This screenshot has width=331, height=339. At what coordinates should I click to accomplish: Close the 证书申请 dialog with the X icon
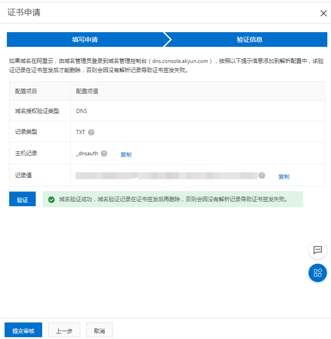point(323,13)
